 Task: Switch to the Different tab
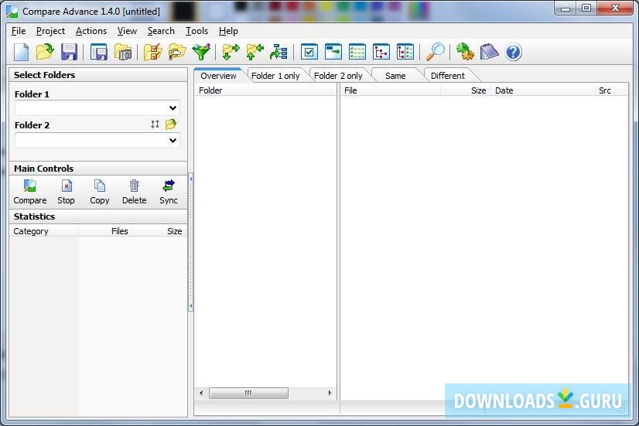coord(447,76)
